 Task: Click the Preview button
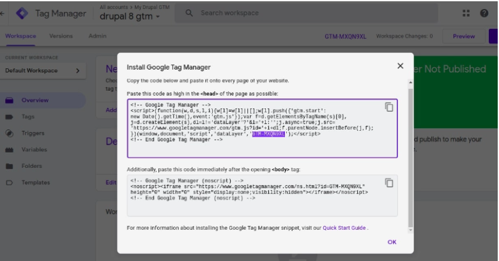point(463,36)
